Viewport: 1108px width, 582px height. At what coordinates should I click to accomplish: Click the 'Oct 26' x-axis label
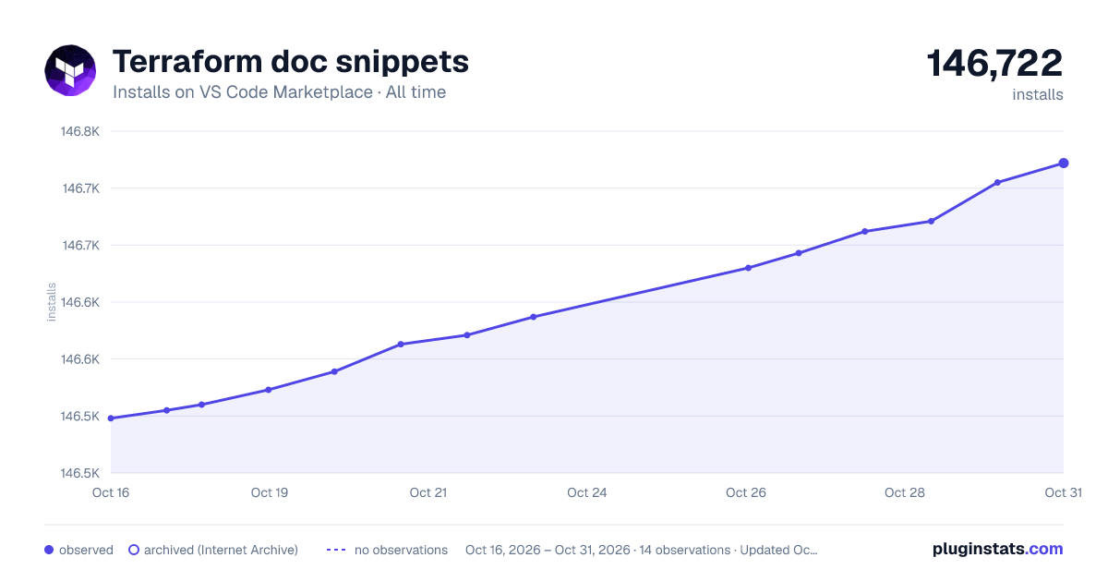(746, 492)
